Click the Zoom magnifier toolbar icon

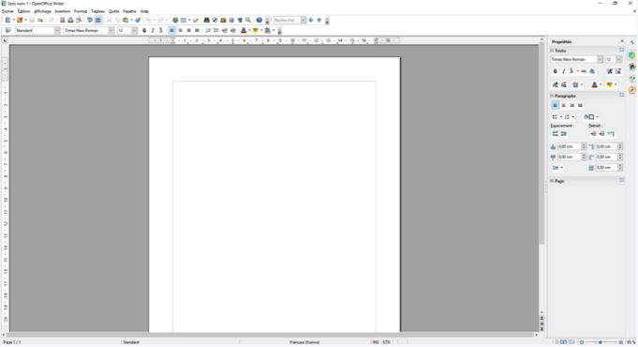pyautogui.click(x=248, y=20)
